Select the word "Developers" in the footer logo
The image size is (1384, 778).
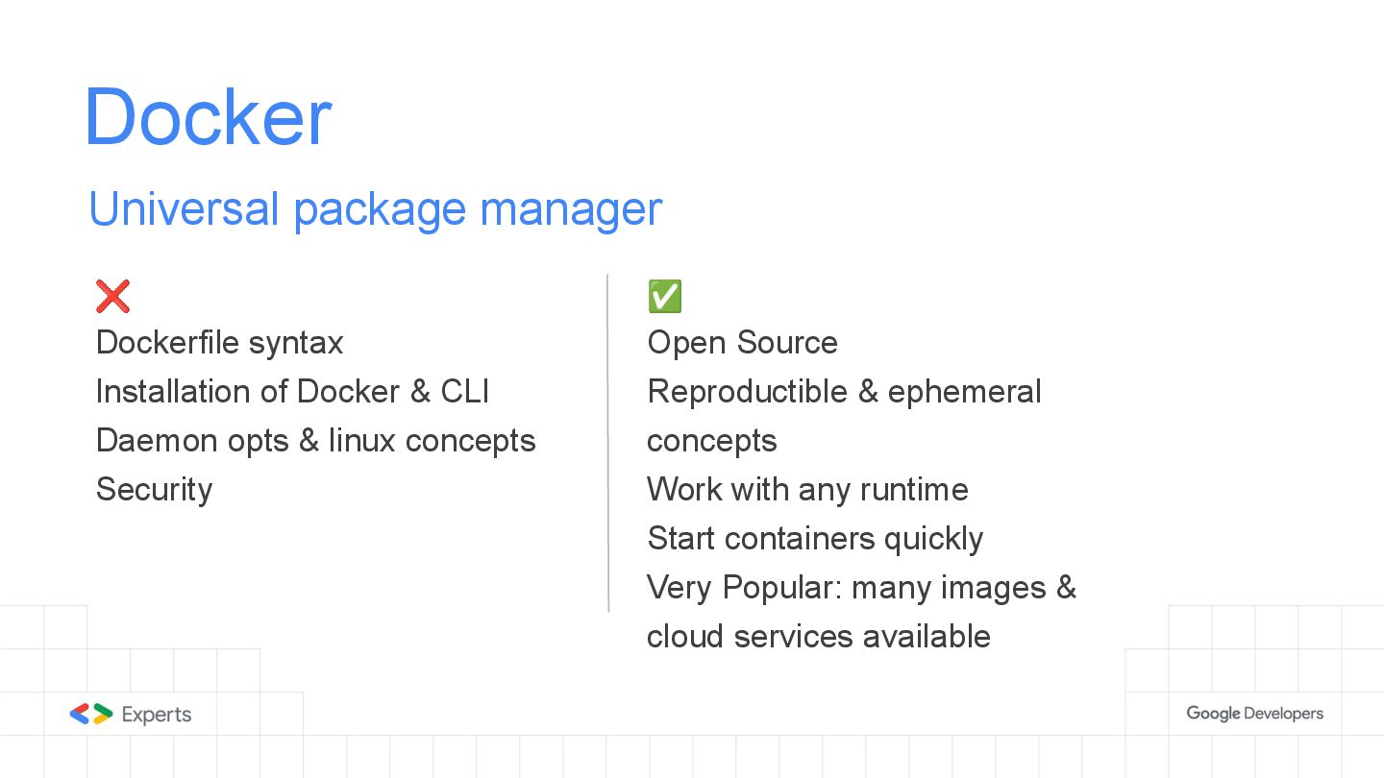[x=1283, y=714]
